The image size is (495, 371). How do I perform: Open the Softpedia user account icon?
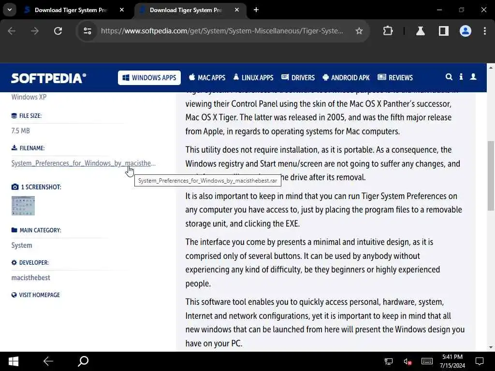click(473, 77)
